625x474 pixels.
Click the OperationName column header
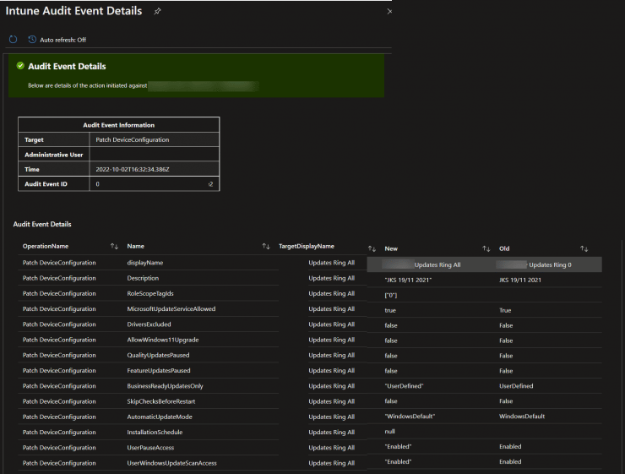click(x=46, y=247)
